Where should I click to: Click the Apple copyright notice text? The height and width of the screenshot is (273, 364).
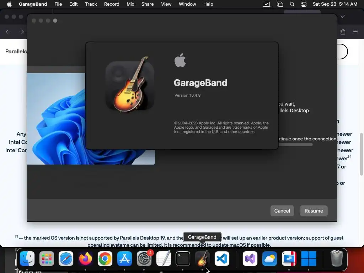221,127
